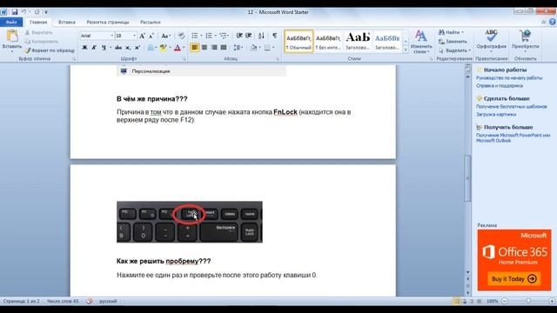557x313 pixels.
Task: Open the Arial font name dropdown
Action: (x=112, y=36)
